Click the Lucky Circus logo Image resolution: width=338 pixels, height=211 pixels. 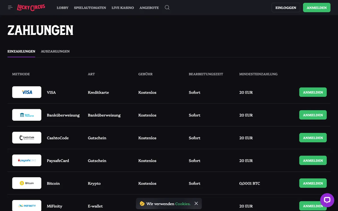31,8
